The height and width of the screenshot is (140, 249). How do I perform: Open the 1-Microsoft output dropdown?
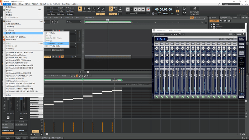click(58, 50)
